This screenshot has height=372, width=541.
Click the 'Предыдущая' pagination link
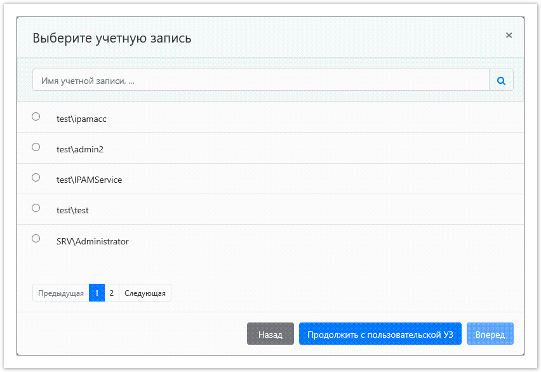[61, 293]
